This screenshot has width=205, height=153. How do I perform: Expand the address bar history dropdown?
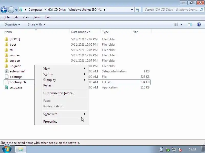(x=132, y=10)
